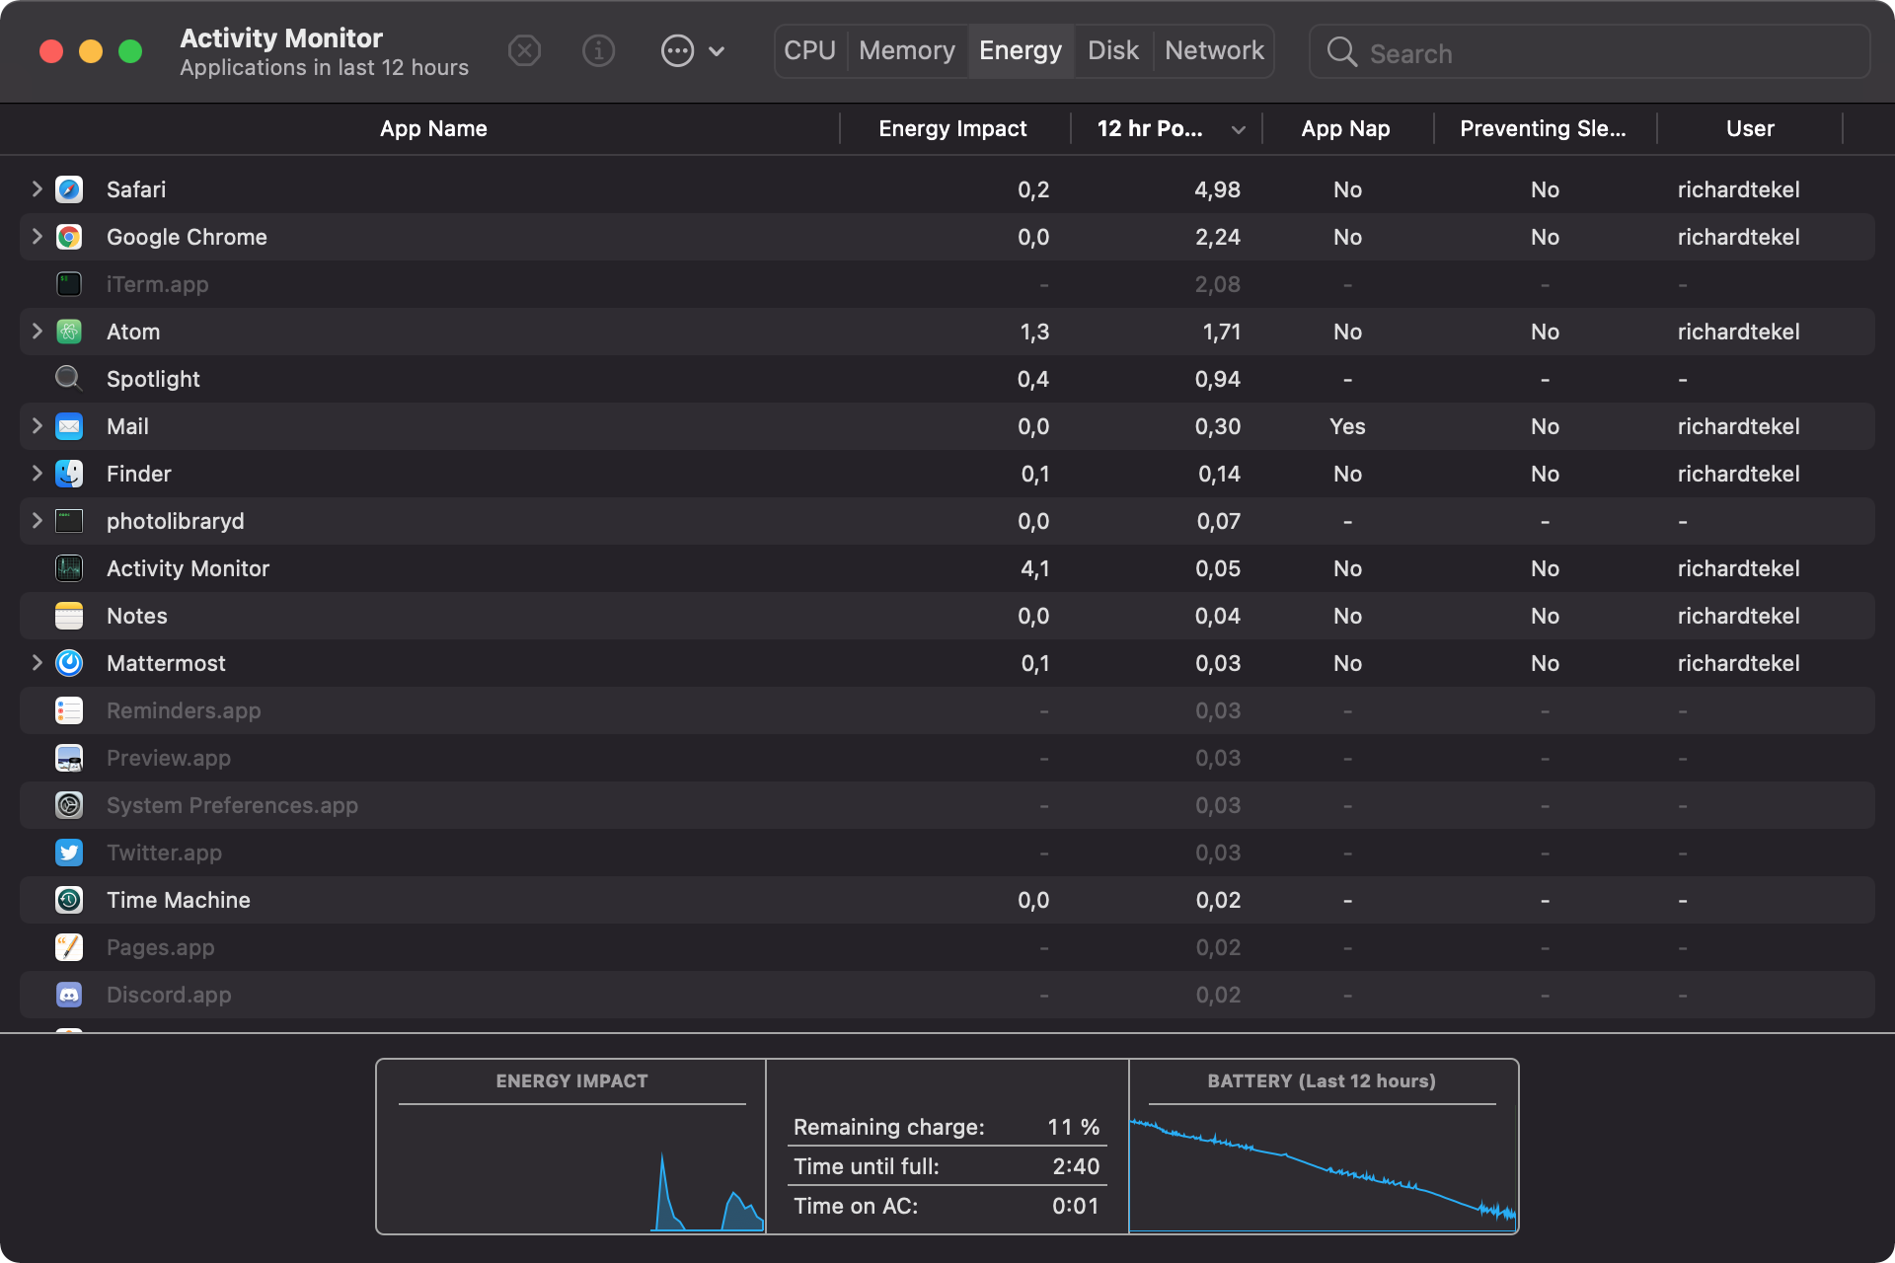
Task: Click the Google Chrome app icon
Action: tap(69, 237)
